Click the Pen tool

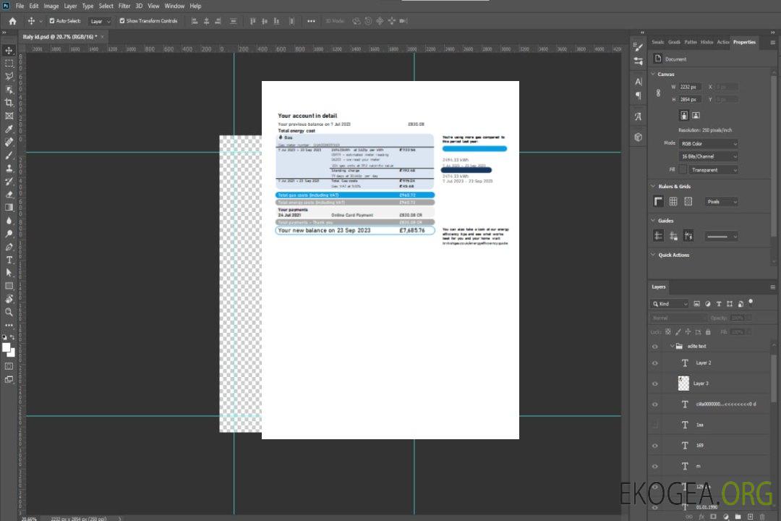tap(9, 247)
